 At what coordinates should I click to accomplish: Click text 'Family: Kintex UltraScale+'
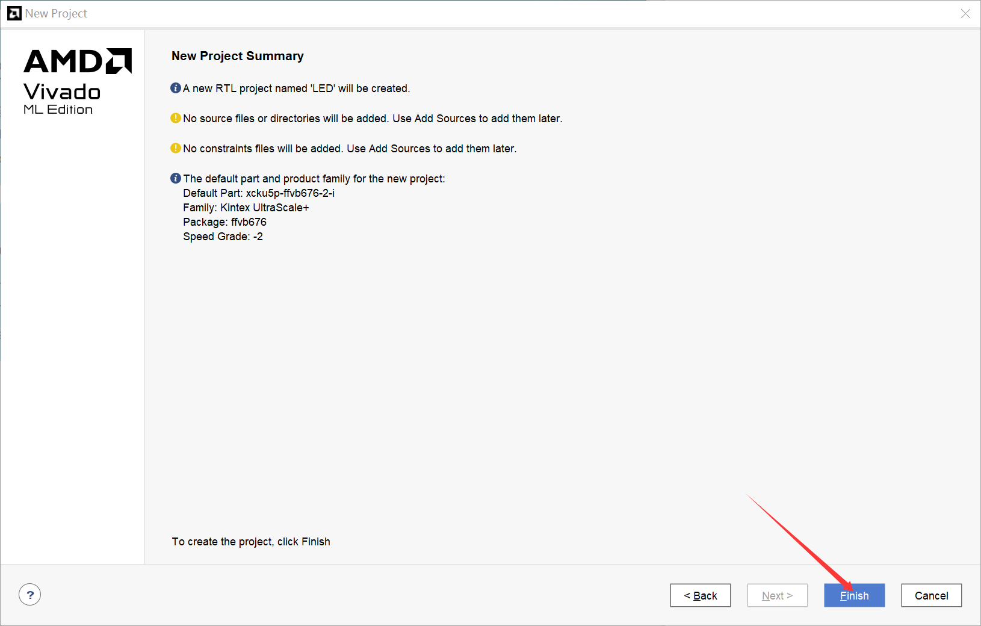coord(246,208)
